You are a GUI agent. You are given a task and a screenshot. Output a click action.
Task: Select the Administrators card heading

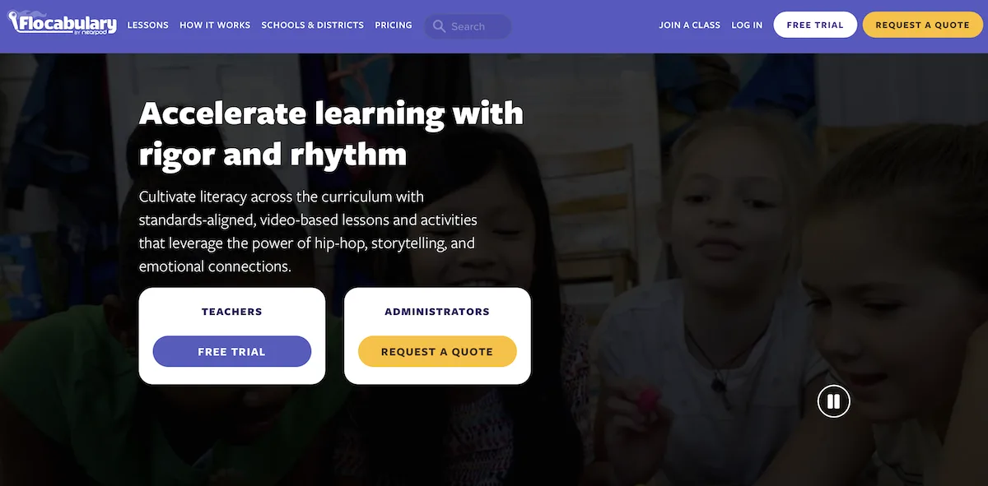coord(437,312)
